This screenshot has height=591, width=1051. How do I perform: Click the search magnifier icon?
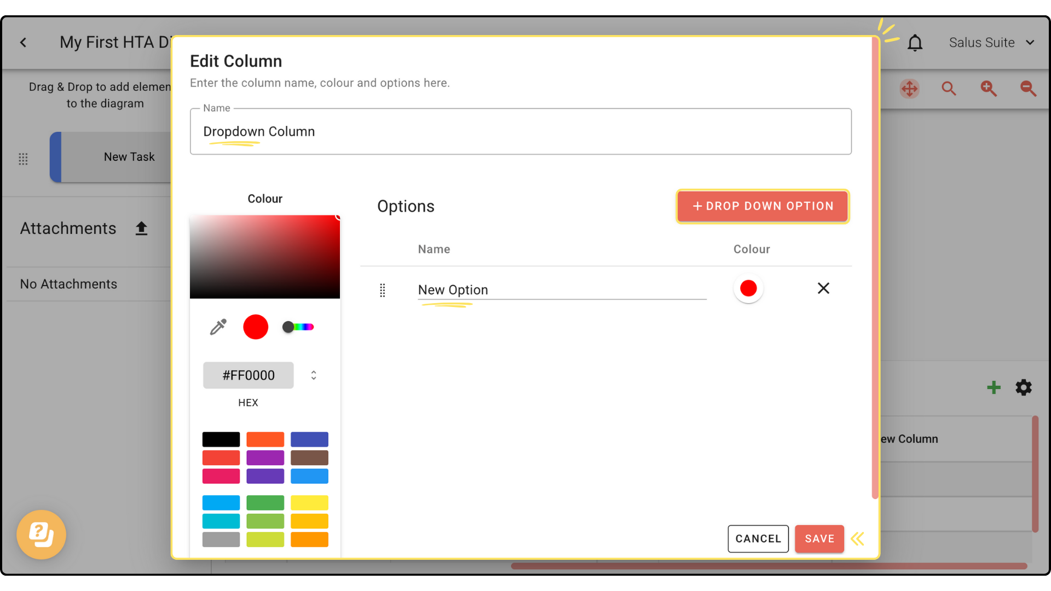click(x=949, y=89)
